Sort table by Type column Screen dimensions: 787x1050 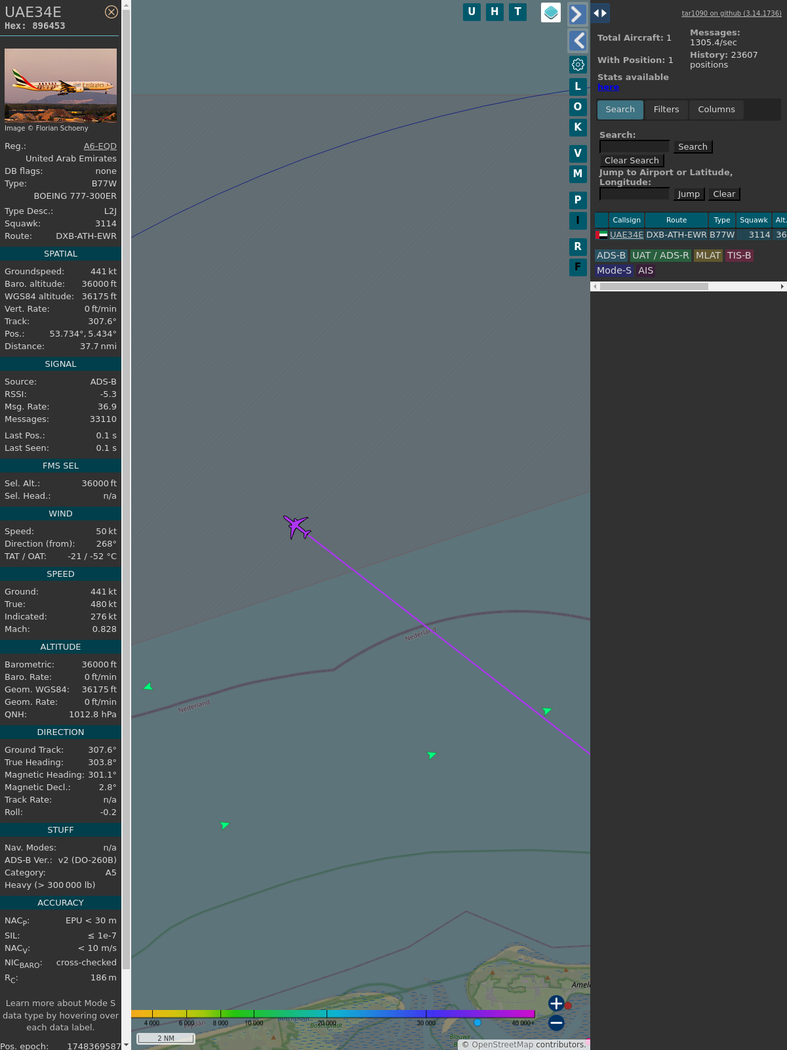pos(722,220)
